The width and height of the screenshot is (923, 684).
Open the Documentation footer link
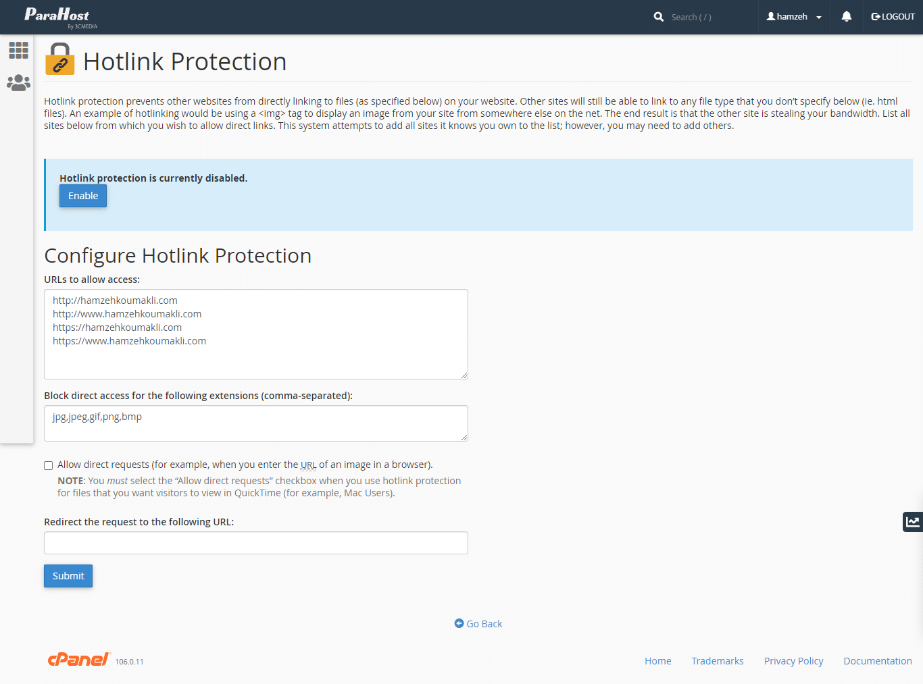[x=877, y=661]
